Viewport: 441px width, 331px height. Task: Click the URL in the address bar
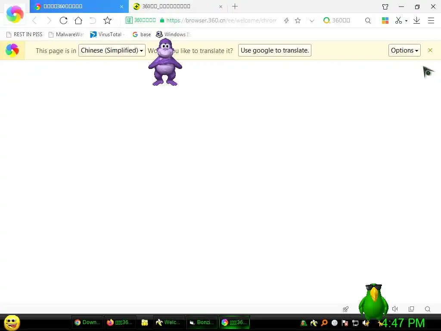221,20
